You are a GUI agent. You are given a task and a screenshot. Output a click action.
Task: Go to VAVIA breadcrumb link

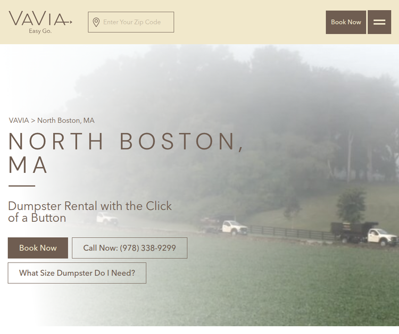click(x=19, y=120)
